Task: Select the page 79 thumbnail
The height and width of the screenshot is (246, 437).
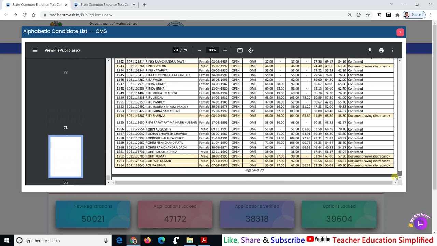Action: (x=66, y=157)
